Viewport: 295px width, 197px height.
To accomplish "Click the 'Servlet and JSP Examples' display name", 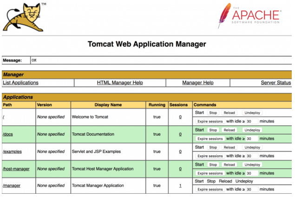I will 96,152.
